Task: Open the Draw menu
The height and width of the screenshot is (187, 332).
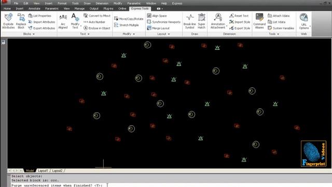Action: pyautogui.click(x=87, y=4)
